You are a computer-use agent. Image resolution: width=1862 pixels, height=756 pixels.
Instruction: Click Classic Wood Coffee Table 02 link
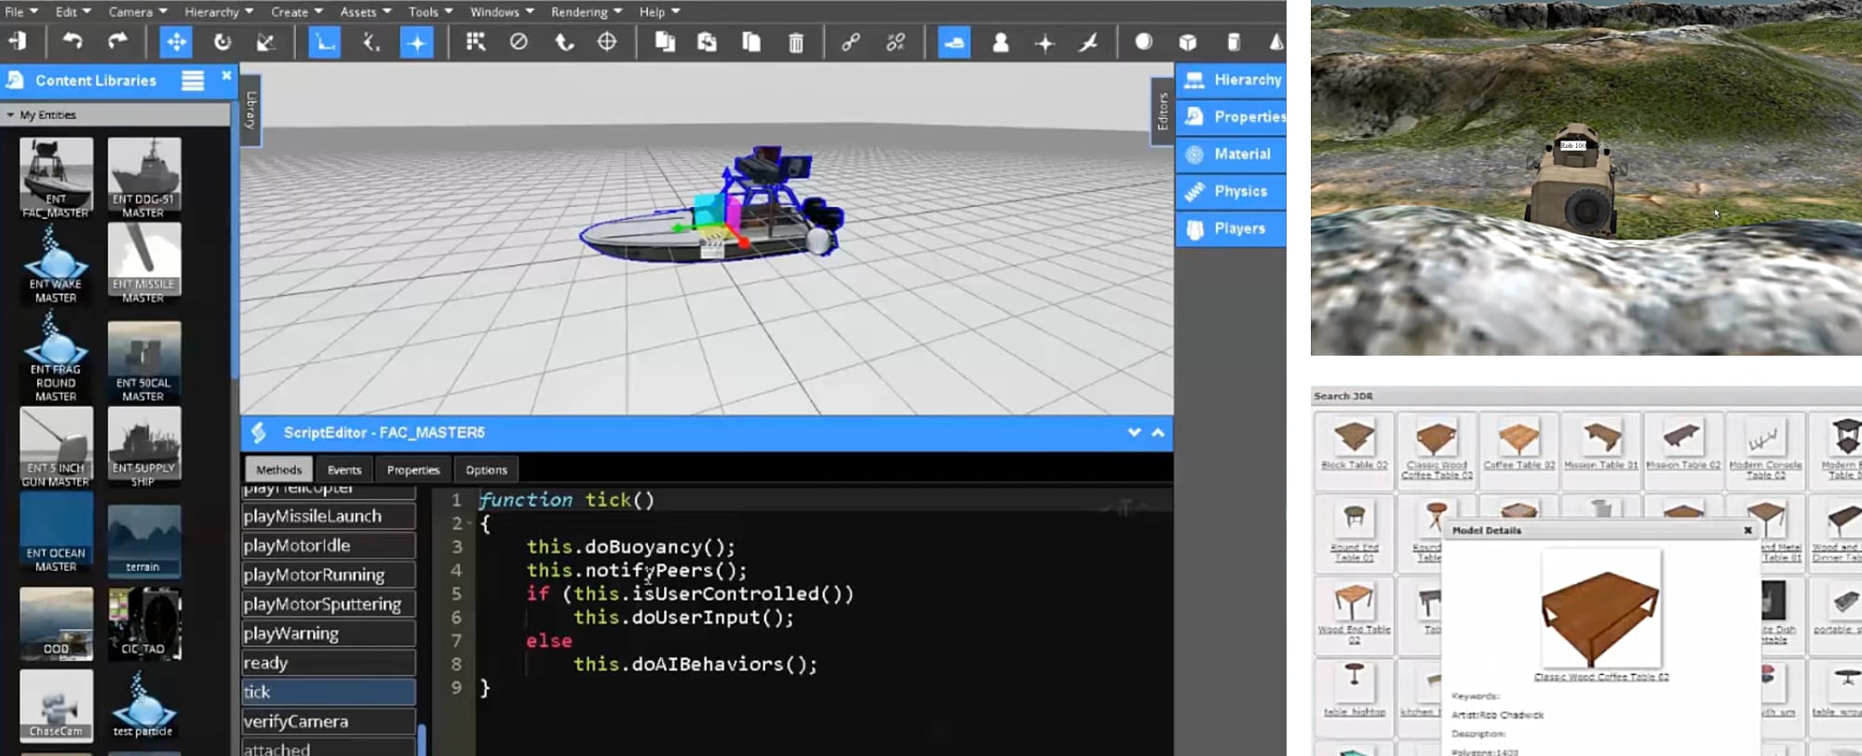(1600, 677)
